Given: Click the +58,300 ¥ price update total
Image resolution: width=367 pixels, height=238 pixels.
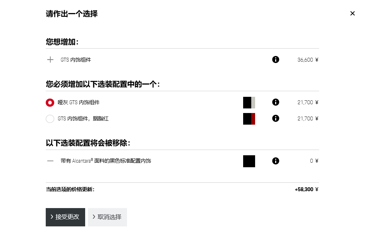Looking at the screenshot, I should (x=306, y=189).
